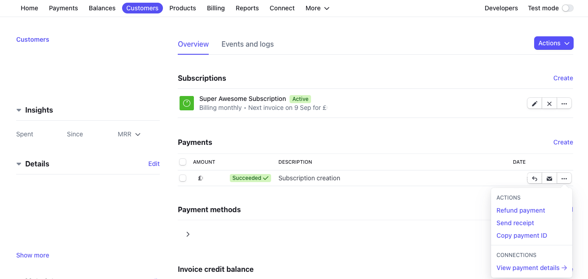Send a receipt via the envelope icon
The height and width of the screenshot is (279, 588).
tap(549, 178)
